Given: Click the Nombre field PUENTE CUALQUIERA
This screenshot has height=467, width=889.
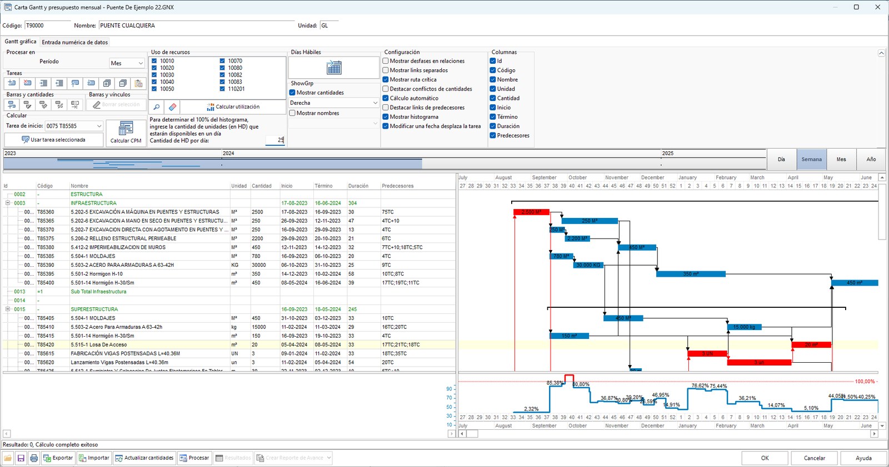Looking at the screenshot, I should pos(197,26).
